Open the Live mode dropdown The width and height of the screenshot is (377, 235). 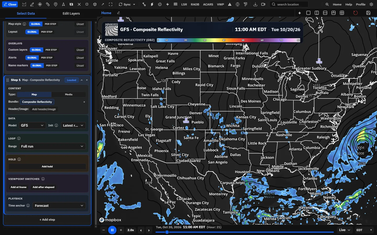point(345,230)
